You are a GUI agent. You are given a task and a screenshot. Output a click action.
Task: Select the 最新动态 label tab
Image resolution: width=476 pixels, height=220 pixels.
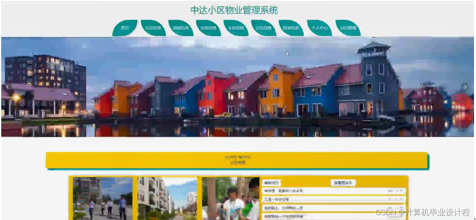coord(272,183)
